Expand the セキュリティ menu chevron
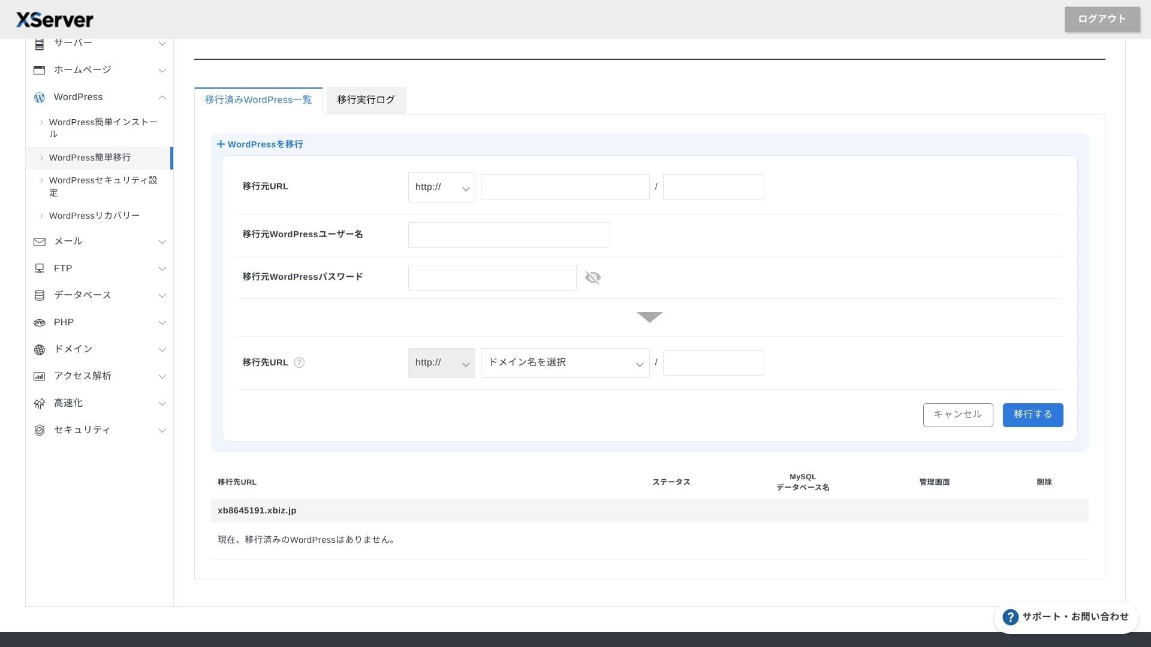Viewport: 1151px width, 647px height. click(x=162, y=431)
